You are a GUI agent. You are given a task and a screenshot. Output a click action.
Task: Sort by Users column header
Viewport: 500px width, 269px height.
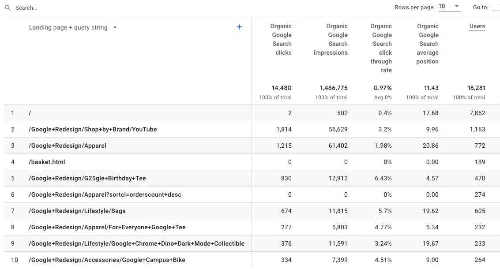pos(477,26)
